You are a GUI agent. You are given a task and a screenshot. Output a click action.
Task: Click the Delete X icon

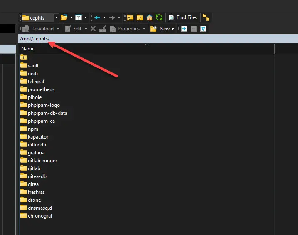point(93,29)
